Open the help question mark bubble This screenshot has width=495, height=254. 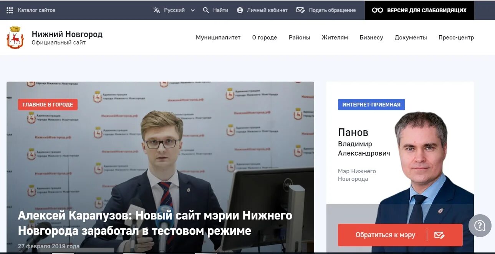pos(480,226)
